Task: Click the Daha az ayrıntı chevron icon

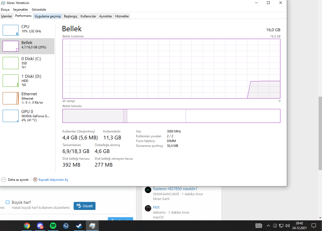Action: click(3, 180)
